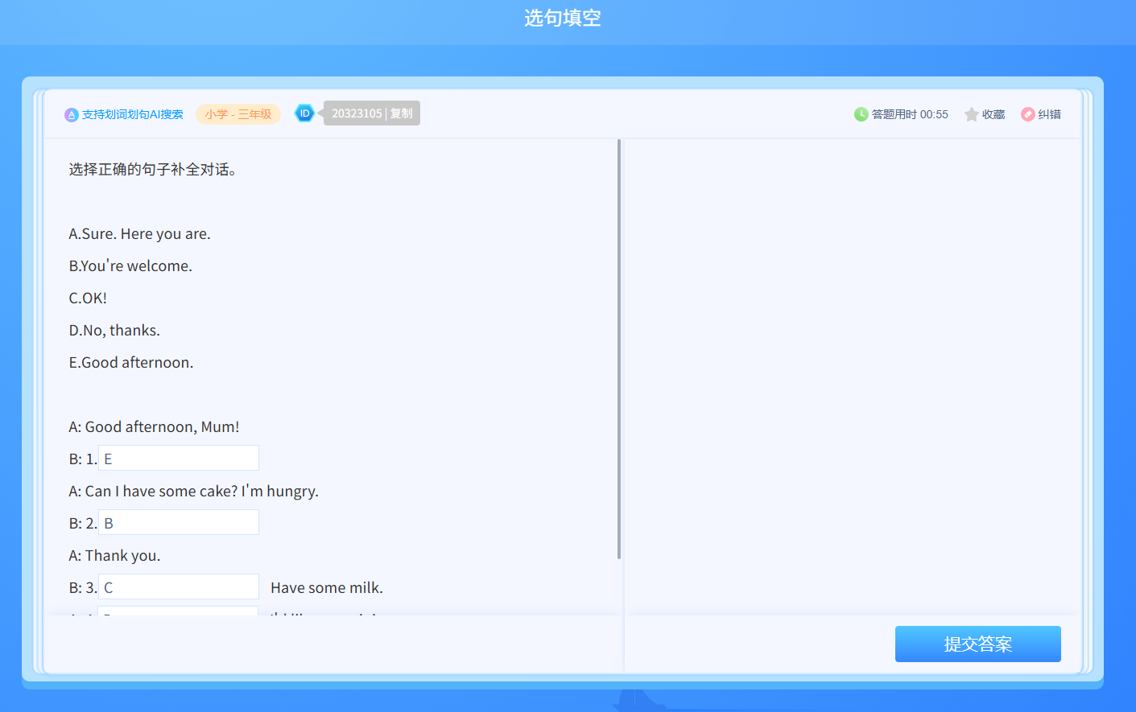Click the pink 纠错 error-report icon

click(x=1027, y=114)
